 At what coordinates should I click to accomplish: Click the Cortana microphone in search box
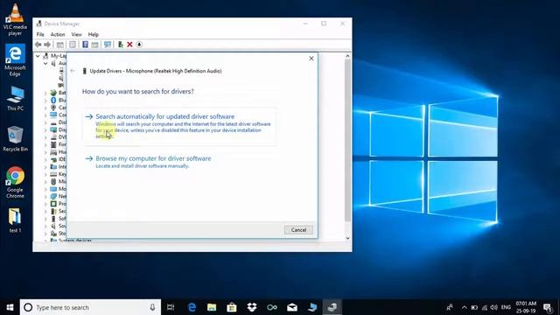(152, 307)
